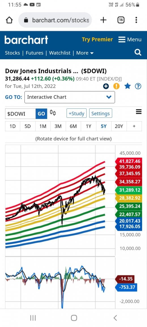Tap the Rotate device for full chart text
This screenshot has width=147, height=327.
tap(74, 139)
